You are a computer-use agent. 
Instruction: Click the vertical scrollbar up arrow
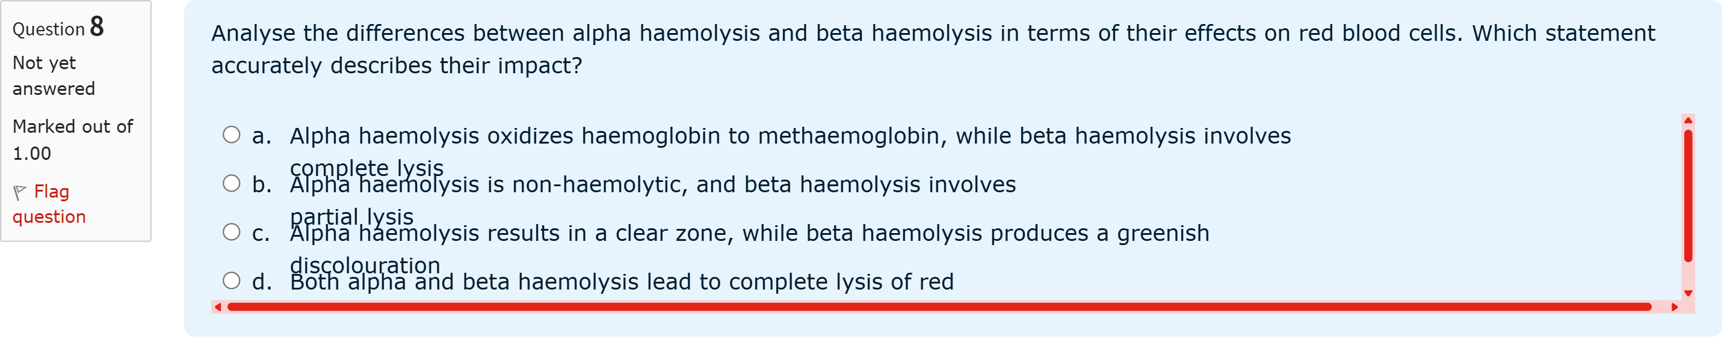pyautogui.click(x=1688, y=120)
